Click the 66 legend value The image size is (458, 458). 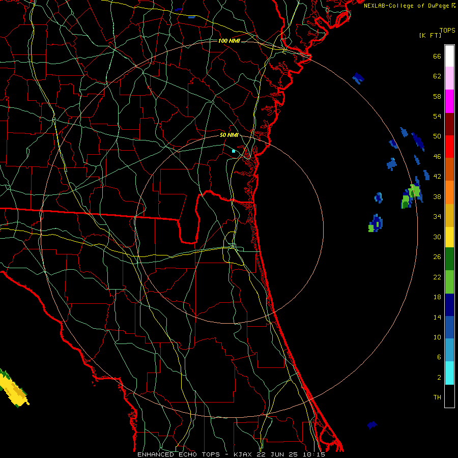point(437,56)
